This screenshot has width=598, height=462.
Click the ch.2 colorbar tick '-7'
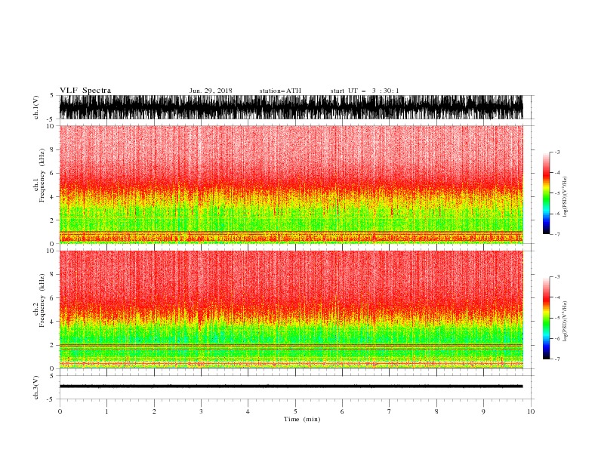556,359
